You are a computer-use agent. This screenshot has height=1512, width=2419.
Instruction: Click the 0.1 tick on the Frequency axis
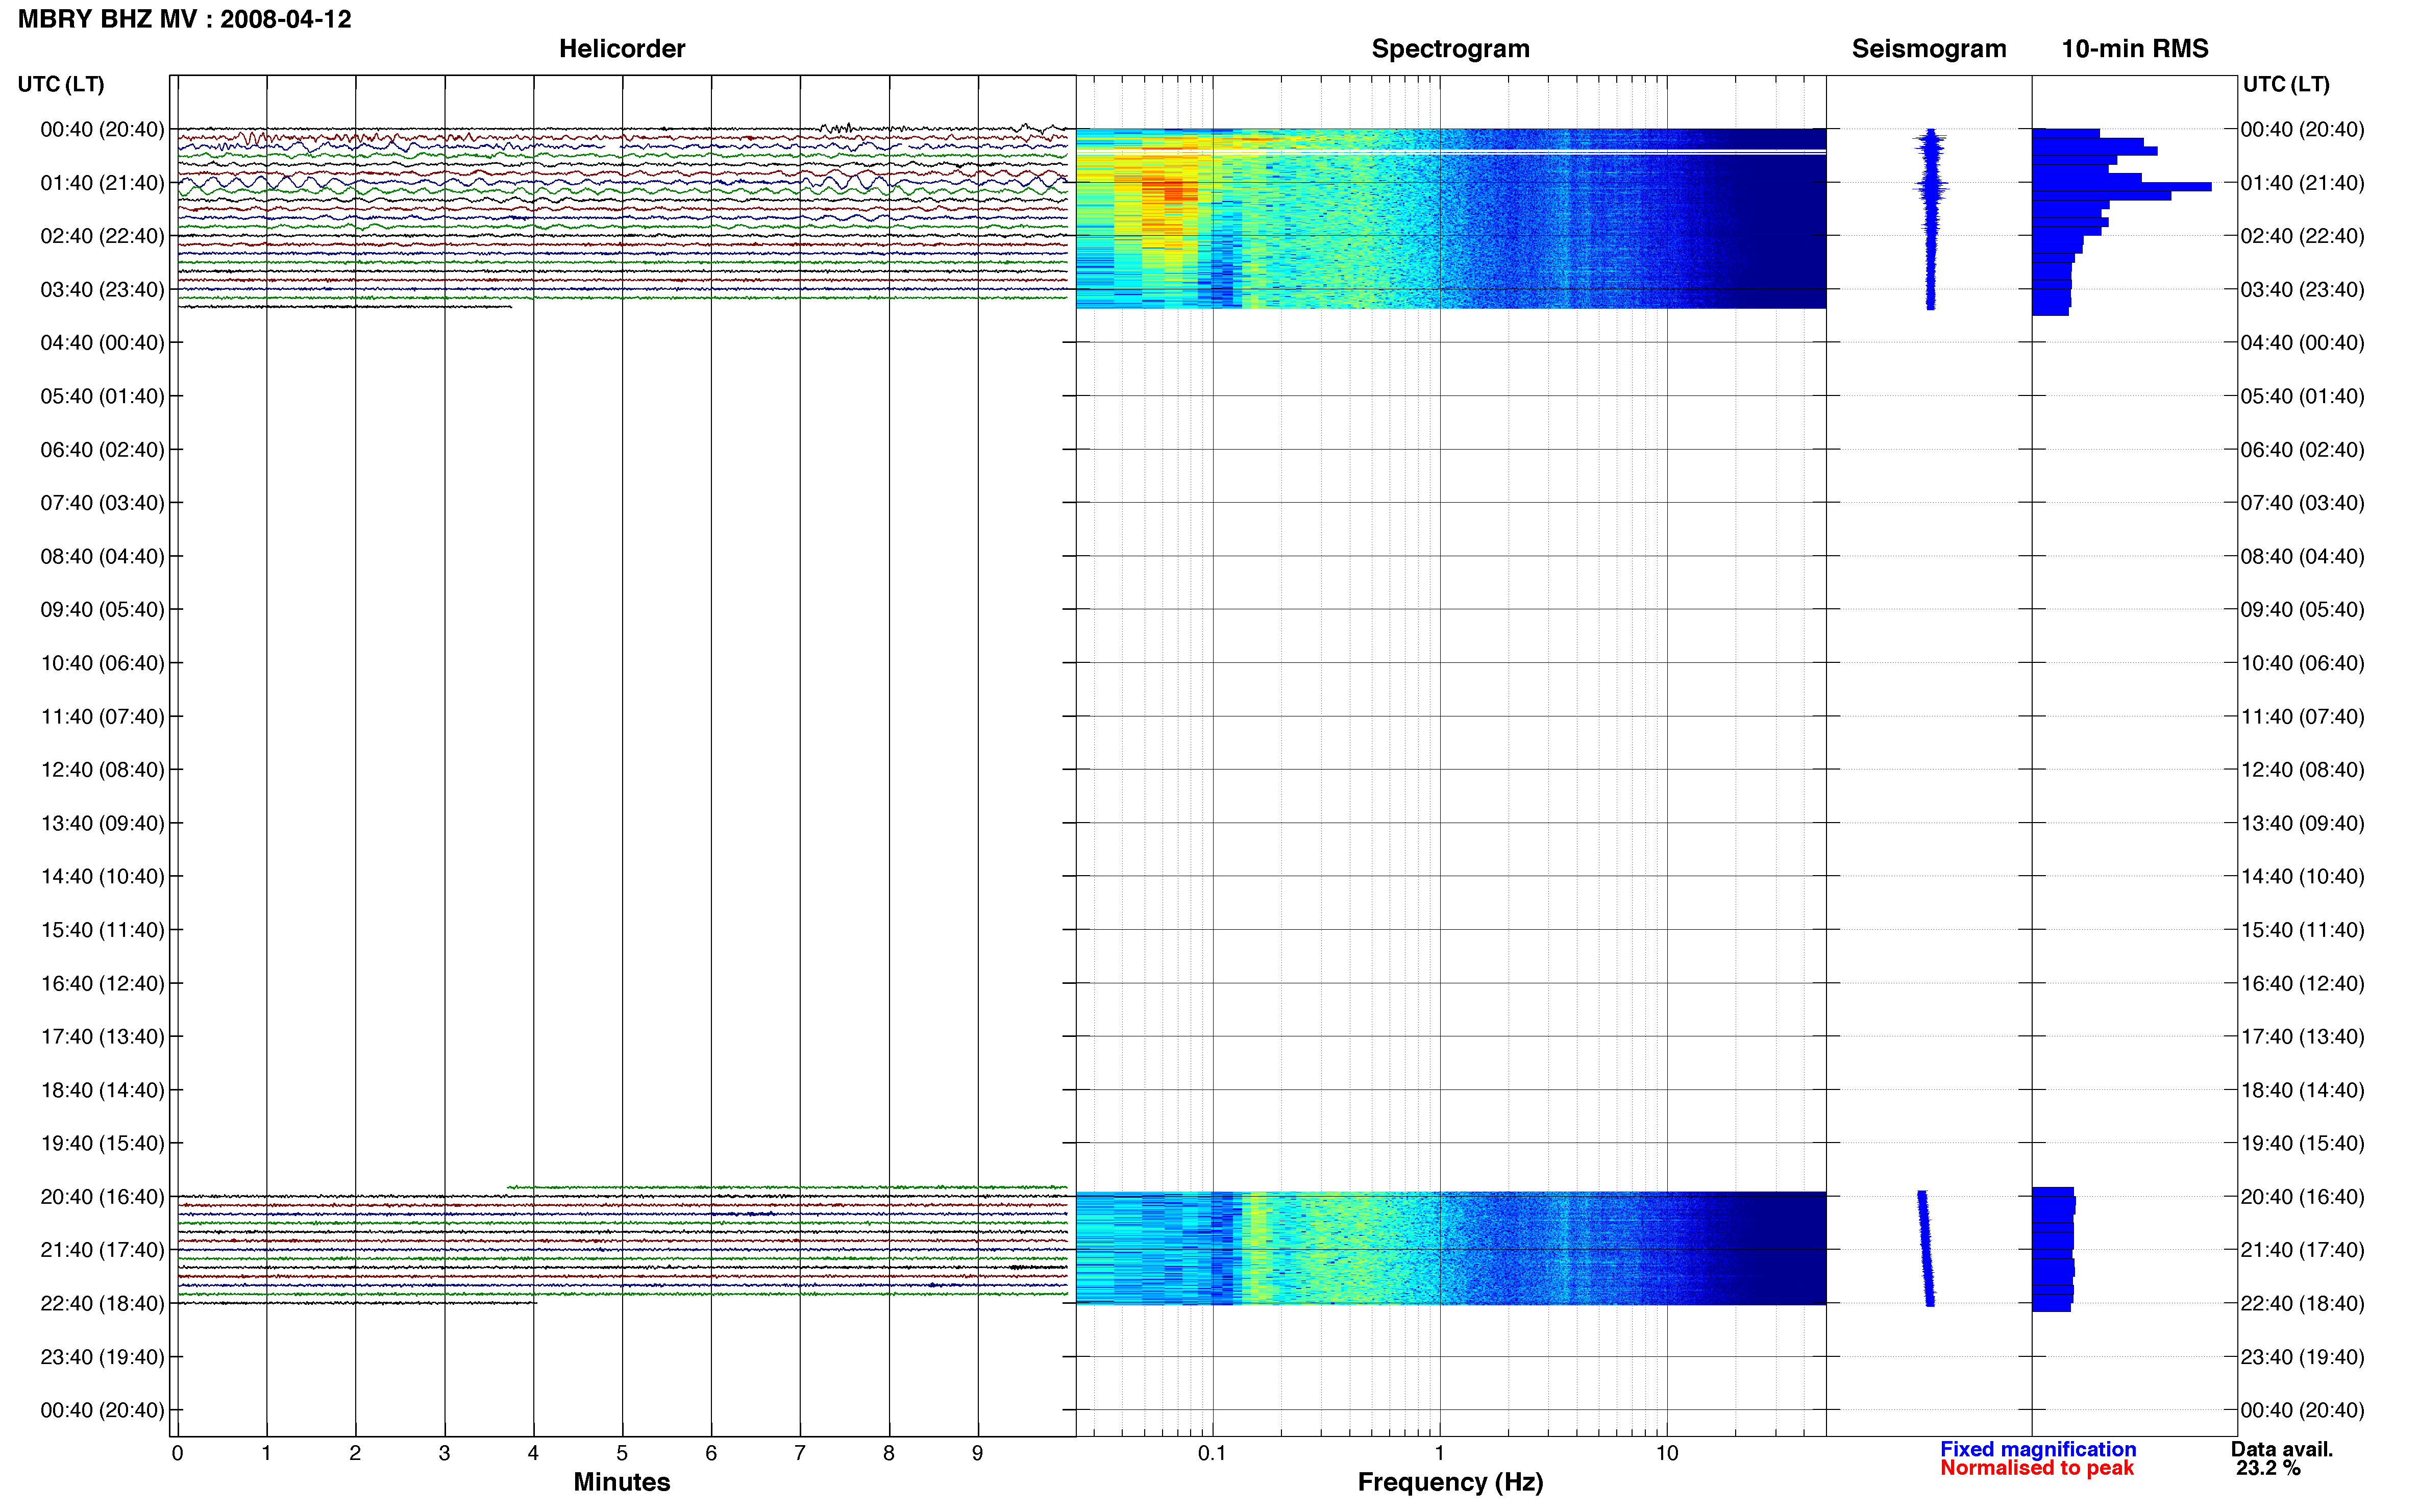1212,1454
